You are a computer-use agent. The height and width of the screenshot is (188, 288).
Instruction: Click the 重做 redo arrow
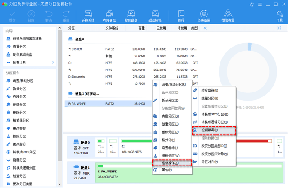click(x=66, y=16)
